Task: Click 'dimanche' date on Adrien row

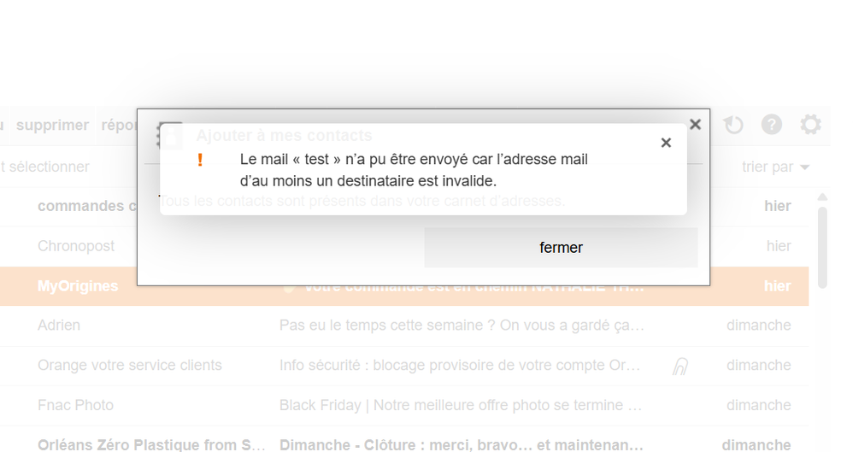Action: tap(758, 326)
